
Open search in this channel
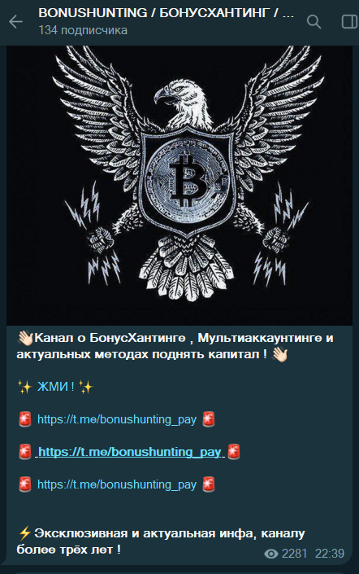point(314,22)
